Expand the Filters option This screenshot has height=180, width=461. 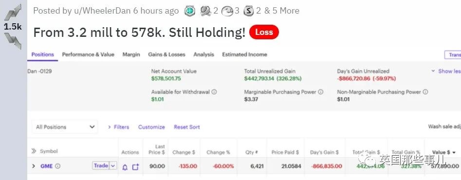click(118, 127)
